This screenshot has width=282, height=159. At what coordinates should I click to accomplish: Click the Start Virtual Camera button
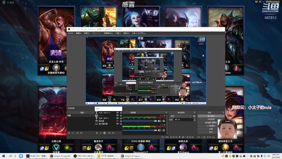pyautogui.click(x=211, y=123)
